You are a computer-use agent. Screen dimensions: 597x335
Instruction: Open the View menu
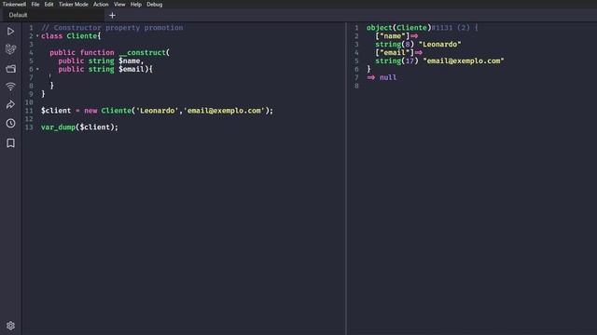119,5
